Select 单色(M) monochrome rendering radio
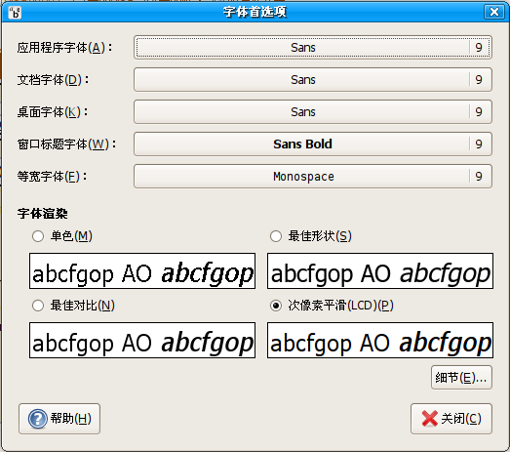 [38, 236]
